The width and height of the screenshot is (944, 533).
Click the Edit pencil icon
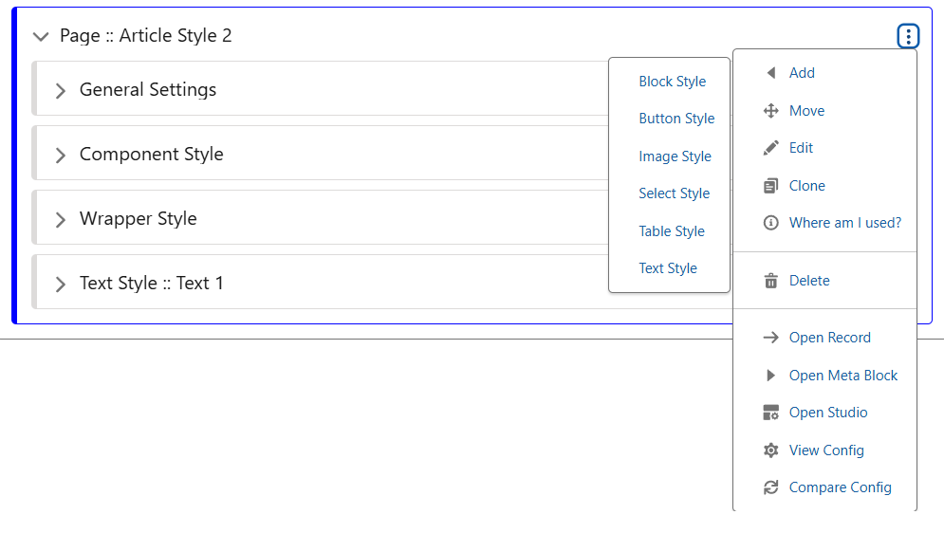point(771,149)
